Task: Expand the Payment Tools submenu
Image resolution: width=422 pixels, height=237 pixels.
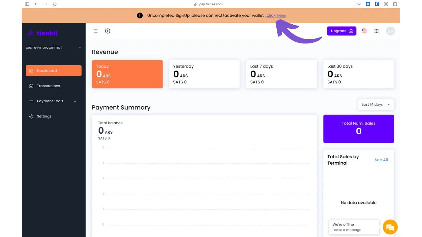Action: pos(53,101)
